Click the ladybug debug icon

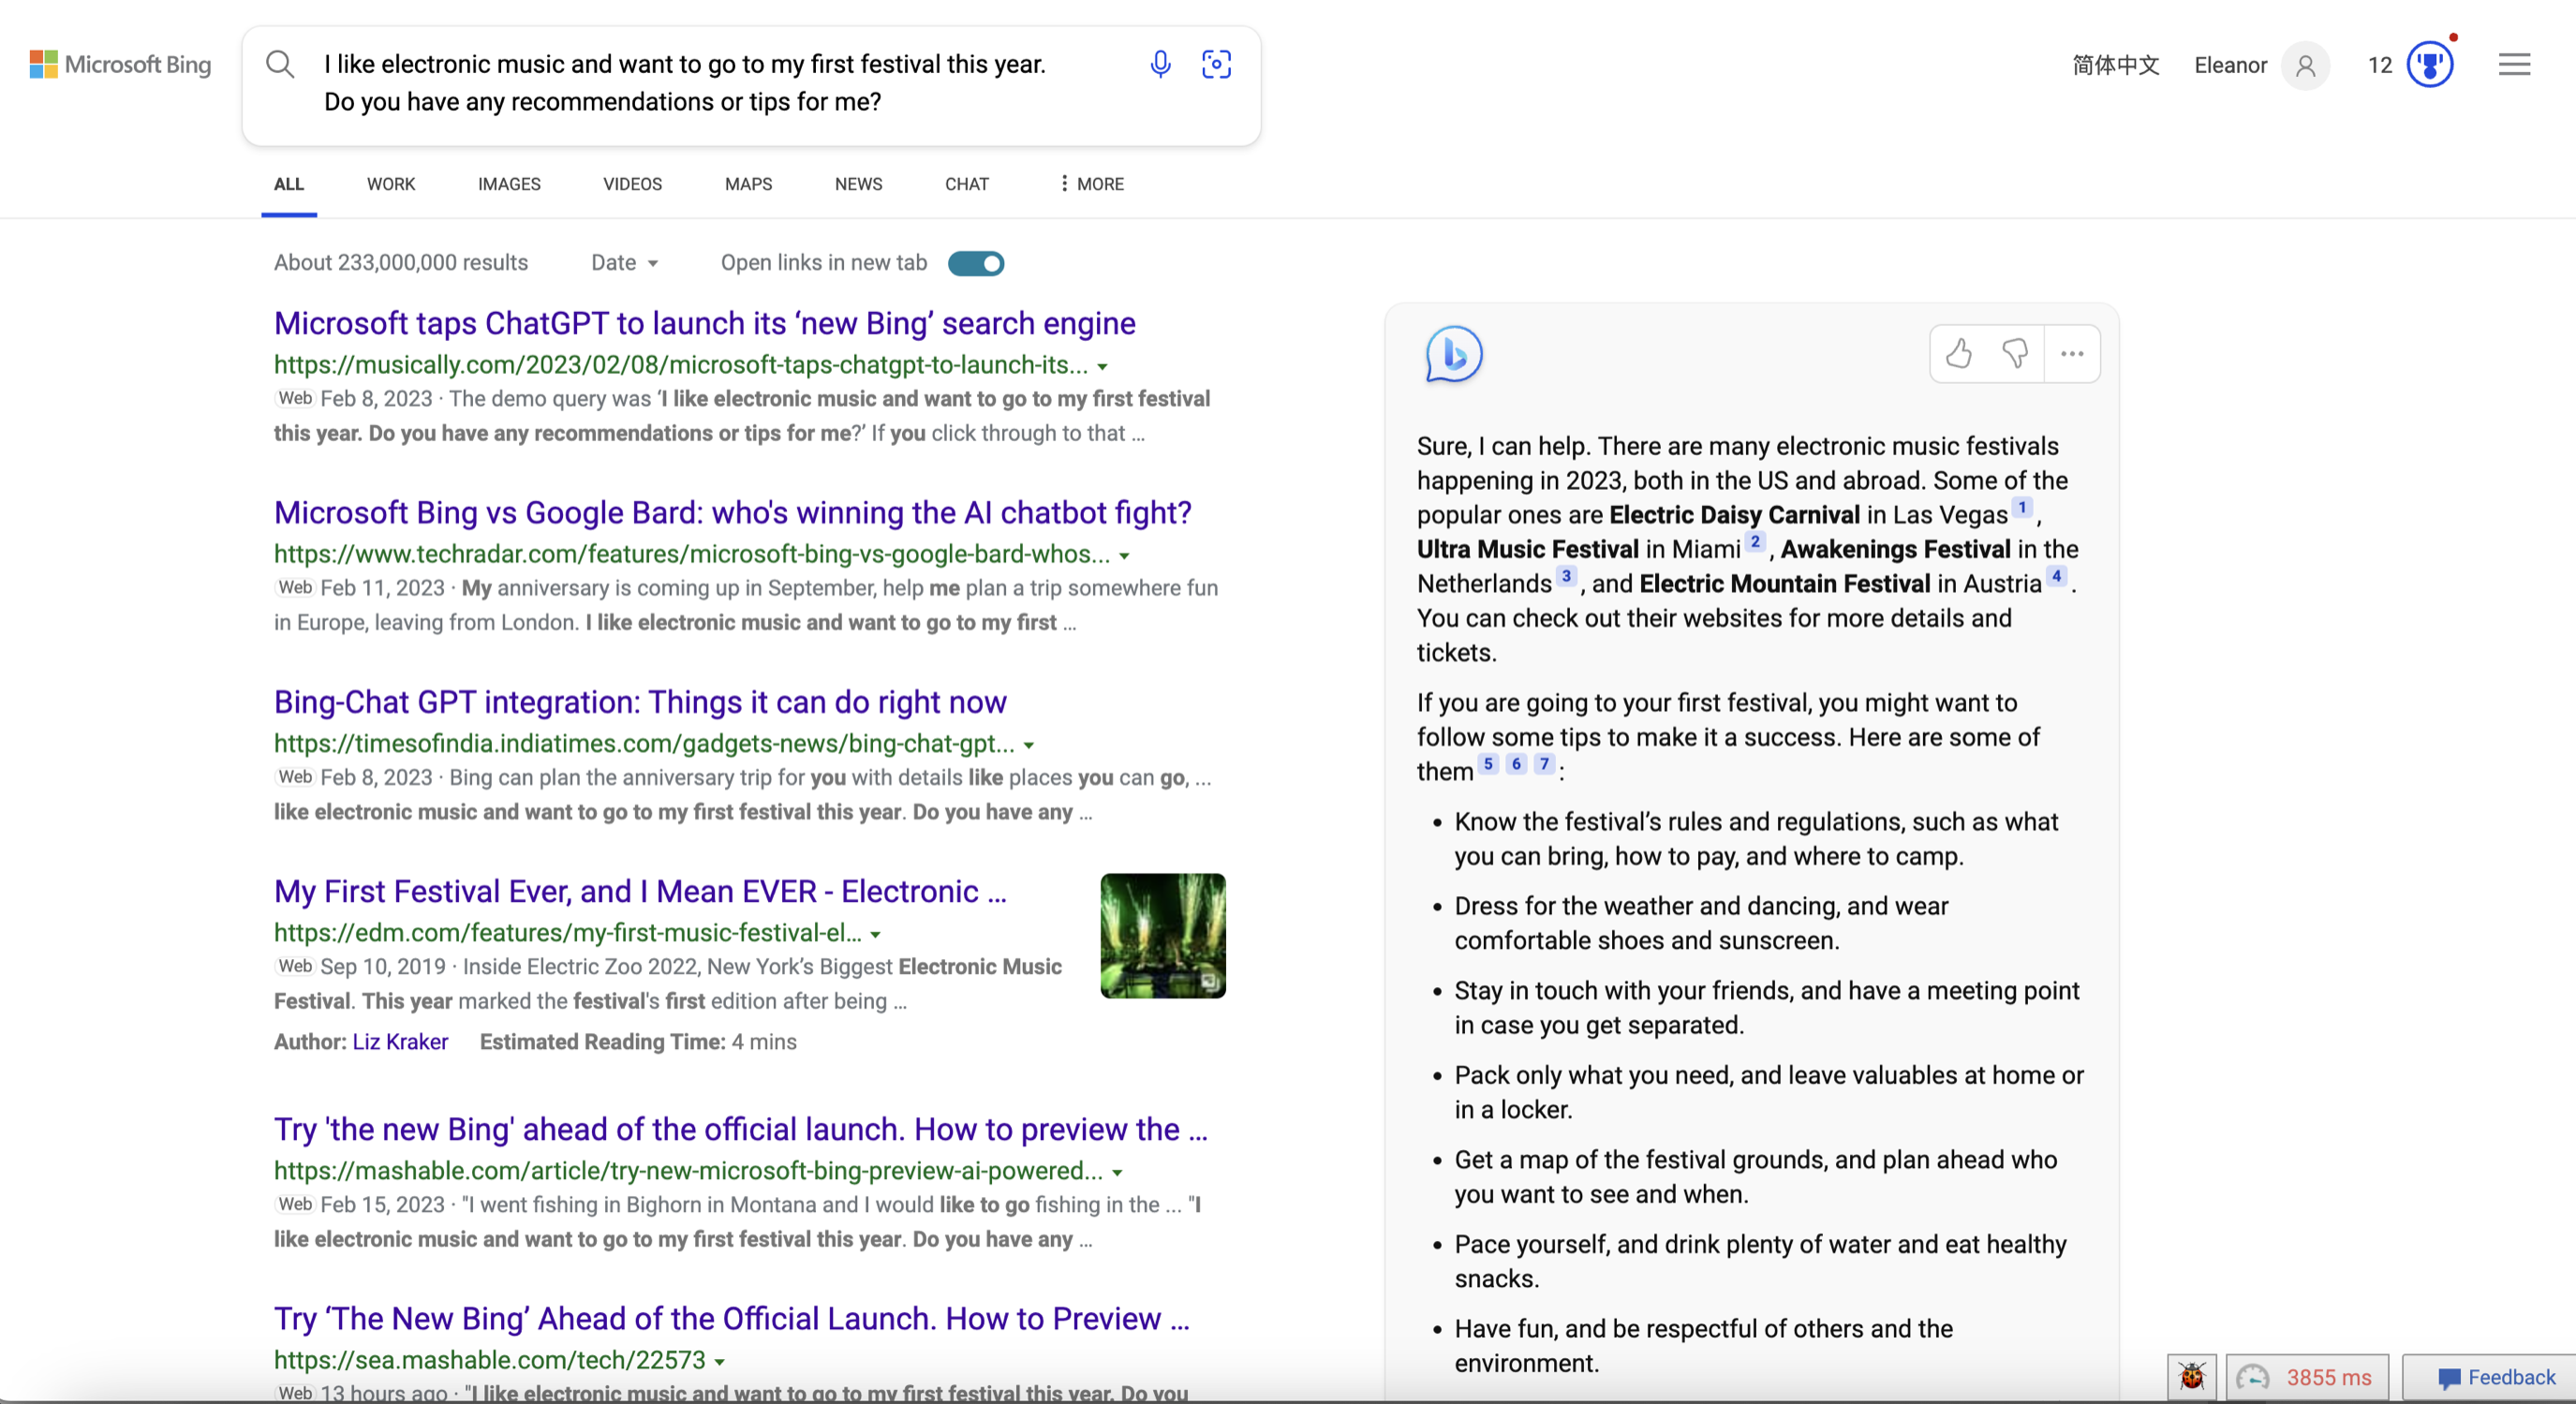coord(2192,1377)
